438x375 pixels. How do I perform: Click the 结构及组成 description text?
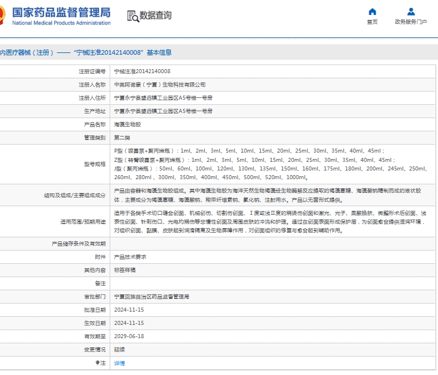pos(267,195)
